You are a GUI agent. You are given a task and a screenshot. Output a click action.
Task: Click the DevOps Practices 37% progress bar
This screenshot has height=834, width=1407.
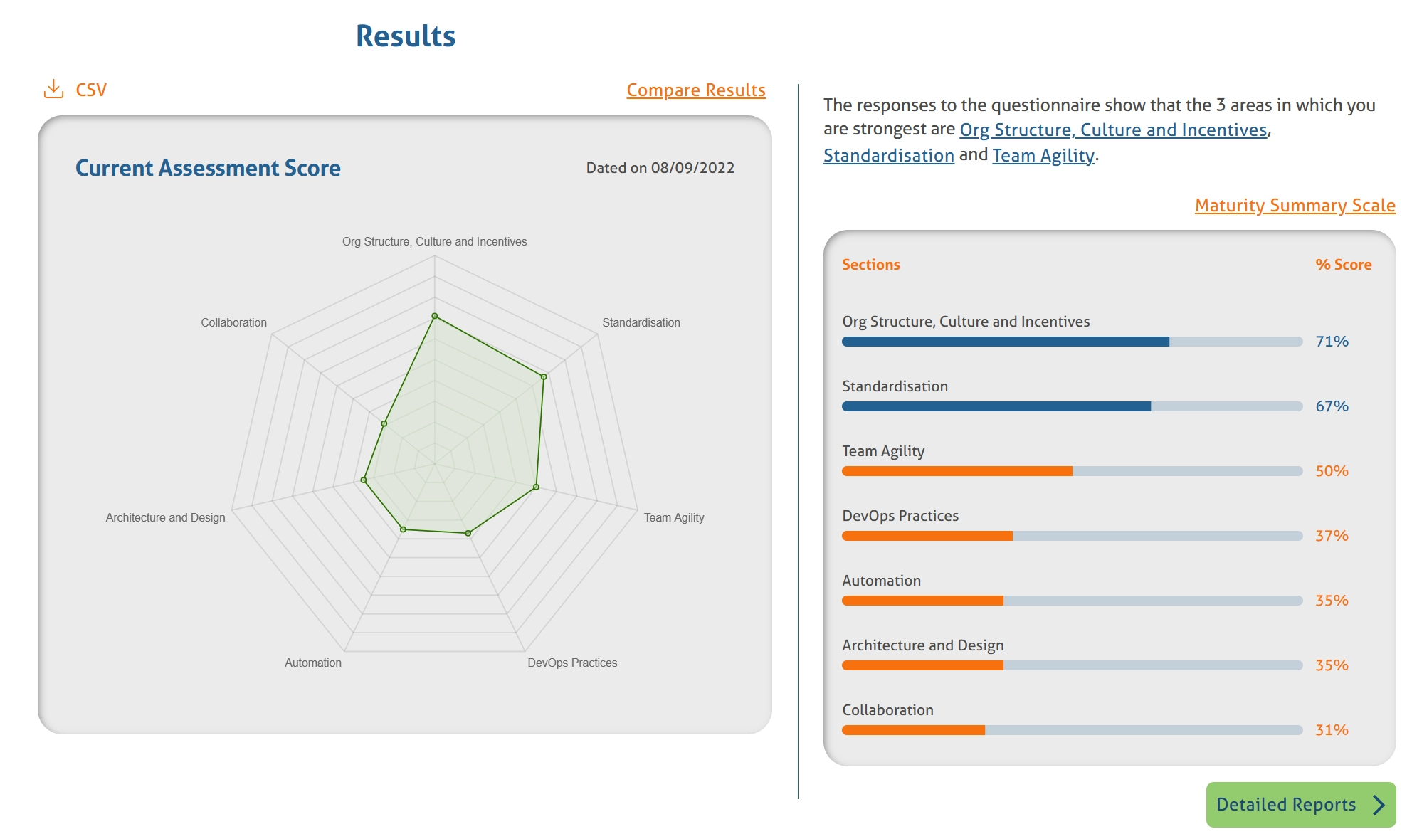(x=1072, y=536)
